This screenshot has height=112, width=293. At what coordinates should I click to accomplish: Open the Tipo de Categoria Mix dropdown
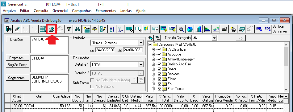pyautogui.click(x=214, y=38)
